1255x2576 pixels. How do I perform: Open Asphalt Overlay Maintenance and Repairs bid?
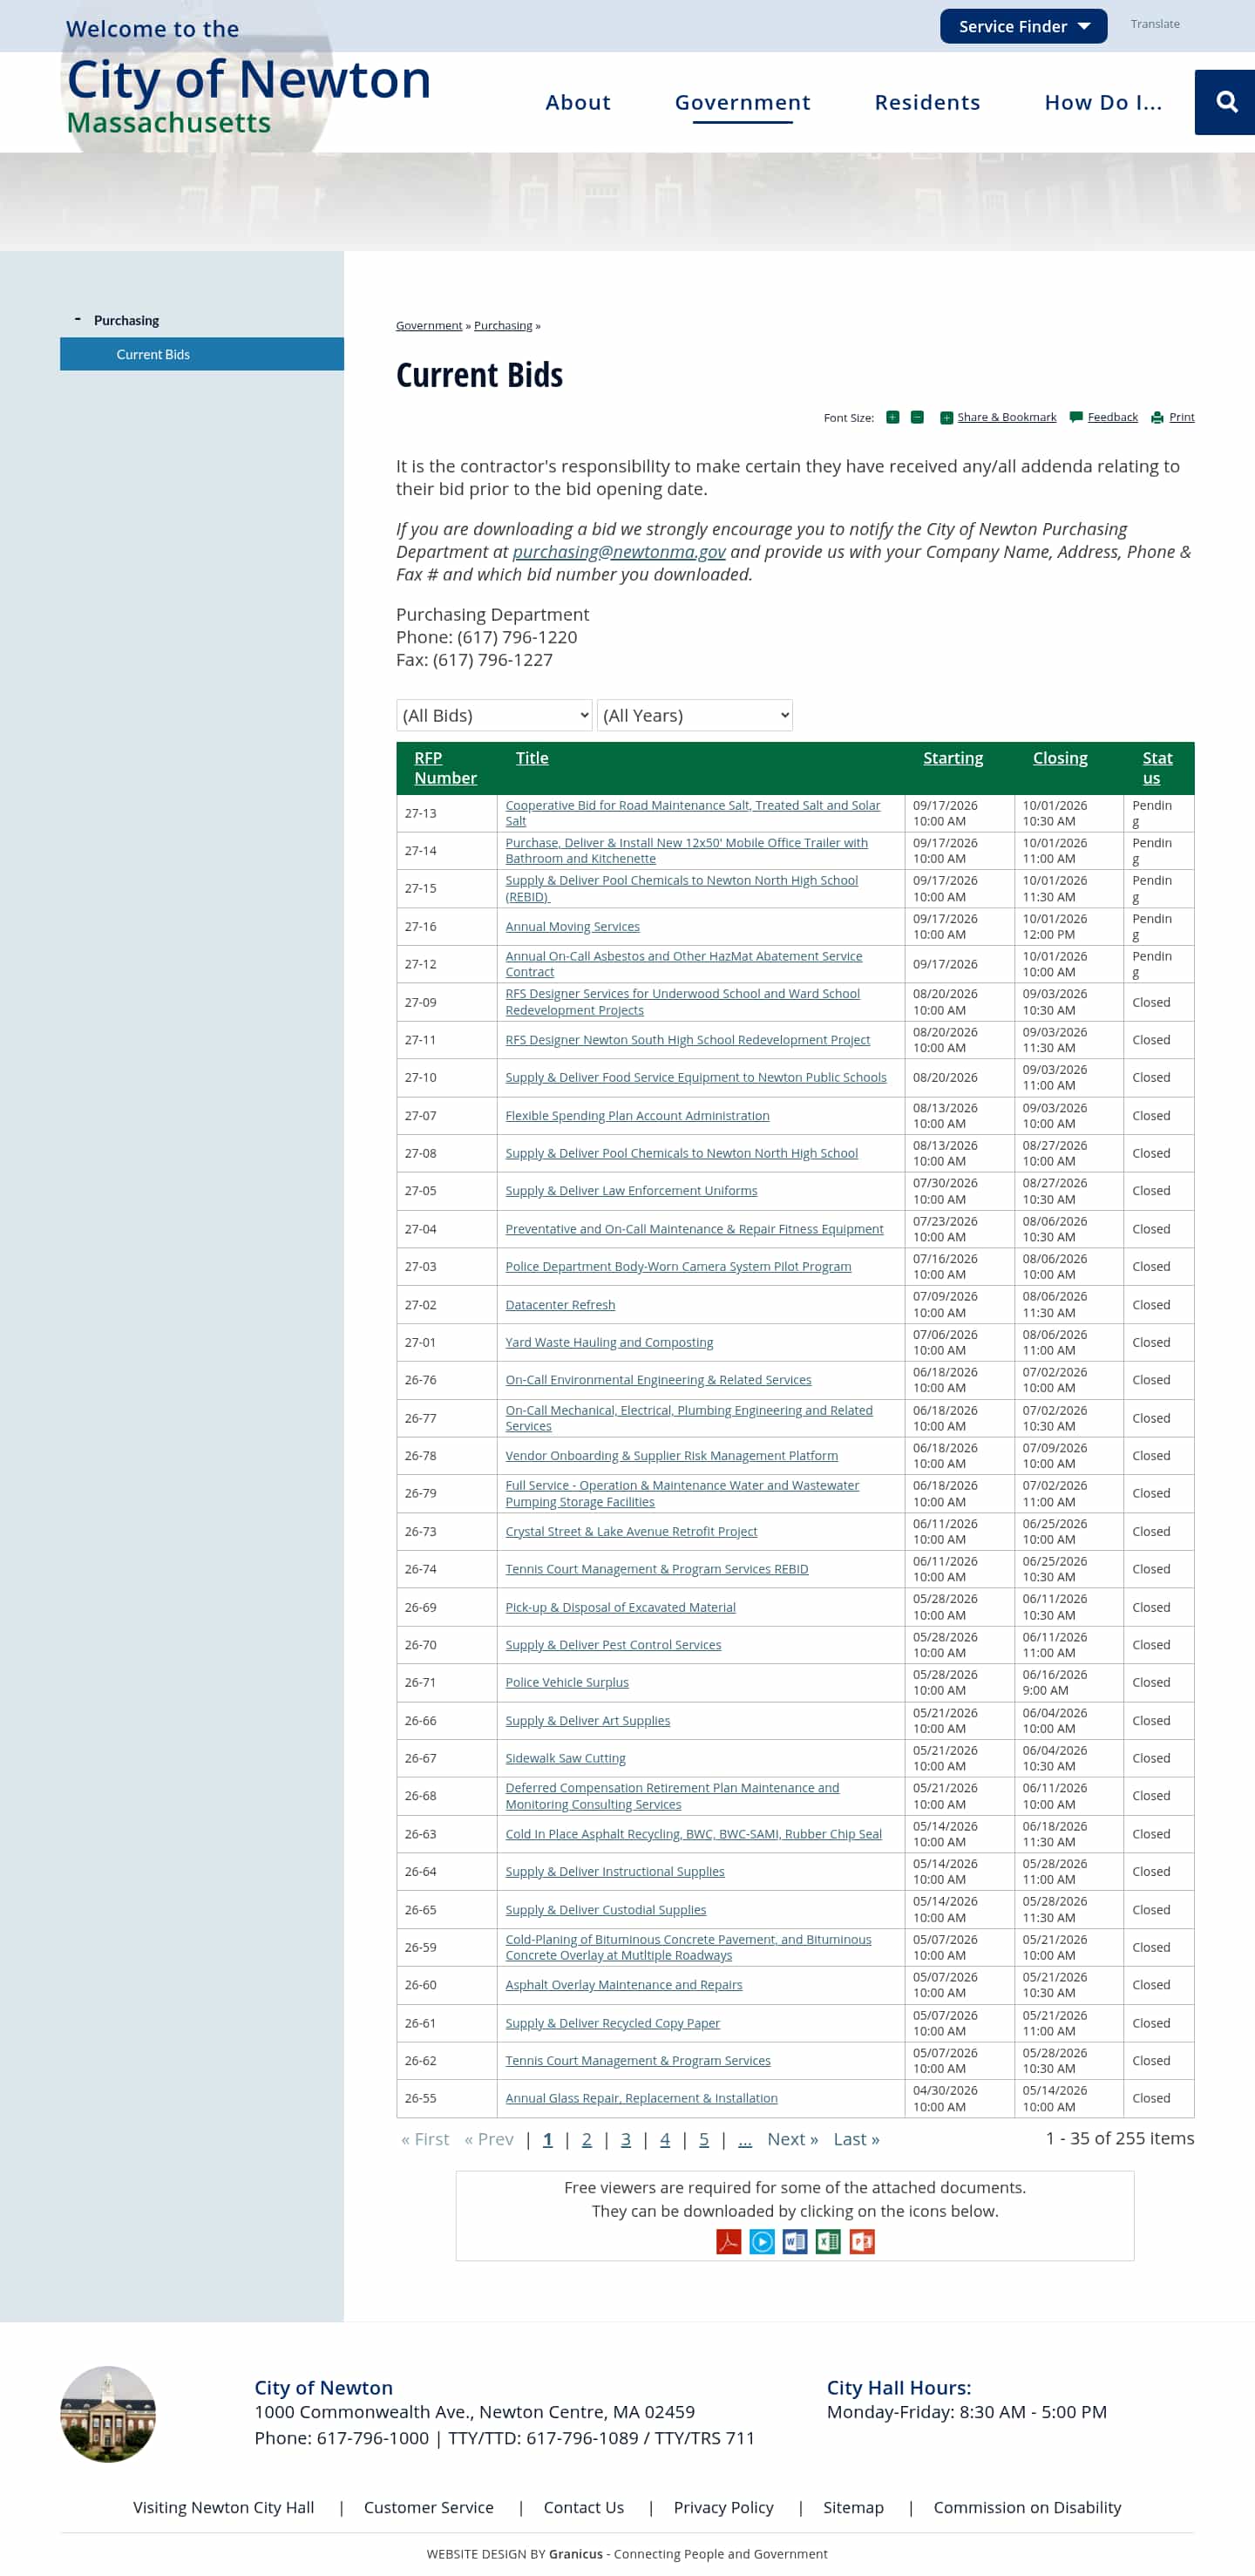[x=624, y=1984]
